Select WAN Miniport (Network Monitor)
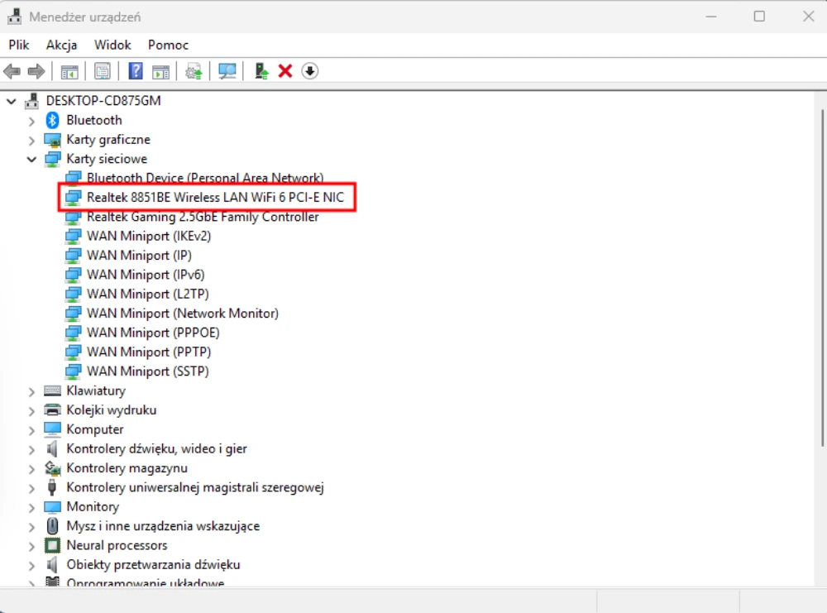The height and width of the screenshot is (613, 827). pos(183,314)
